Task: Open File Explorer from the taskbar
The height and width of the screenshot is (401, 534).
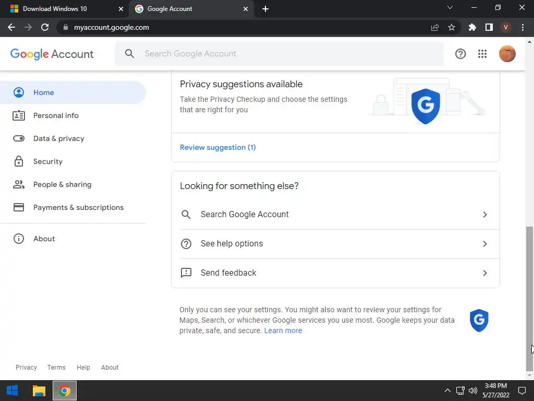Action: pos(39,391)
